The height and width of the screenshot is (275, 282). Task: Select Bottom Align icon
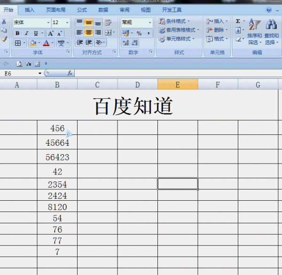[x=98, y=22]
